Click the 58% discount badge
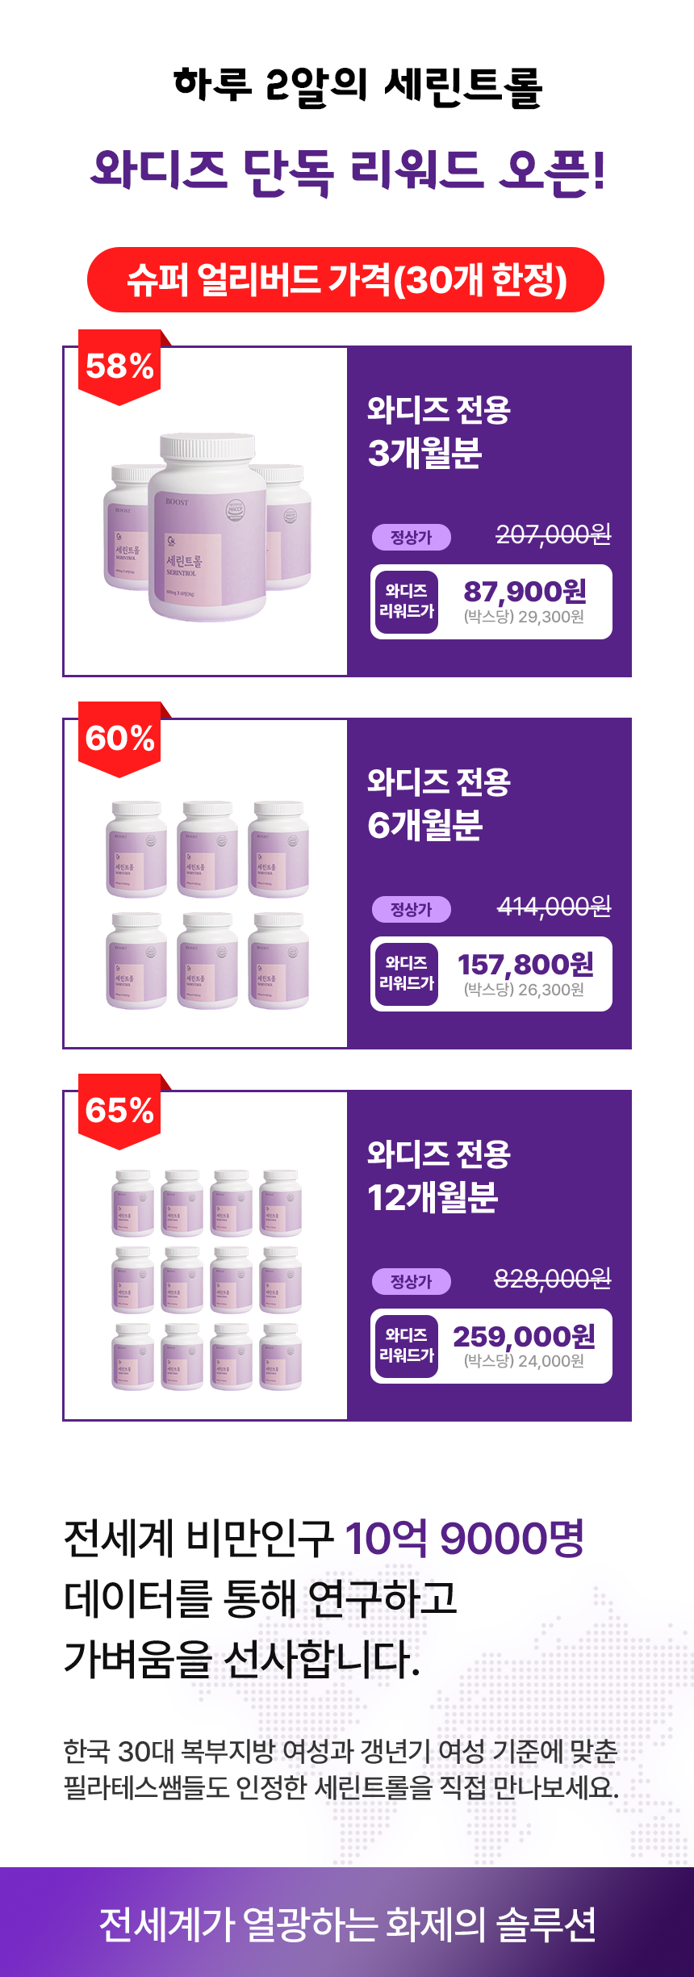 pos(119,367)
